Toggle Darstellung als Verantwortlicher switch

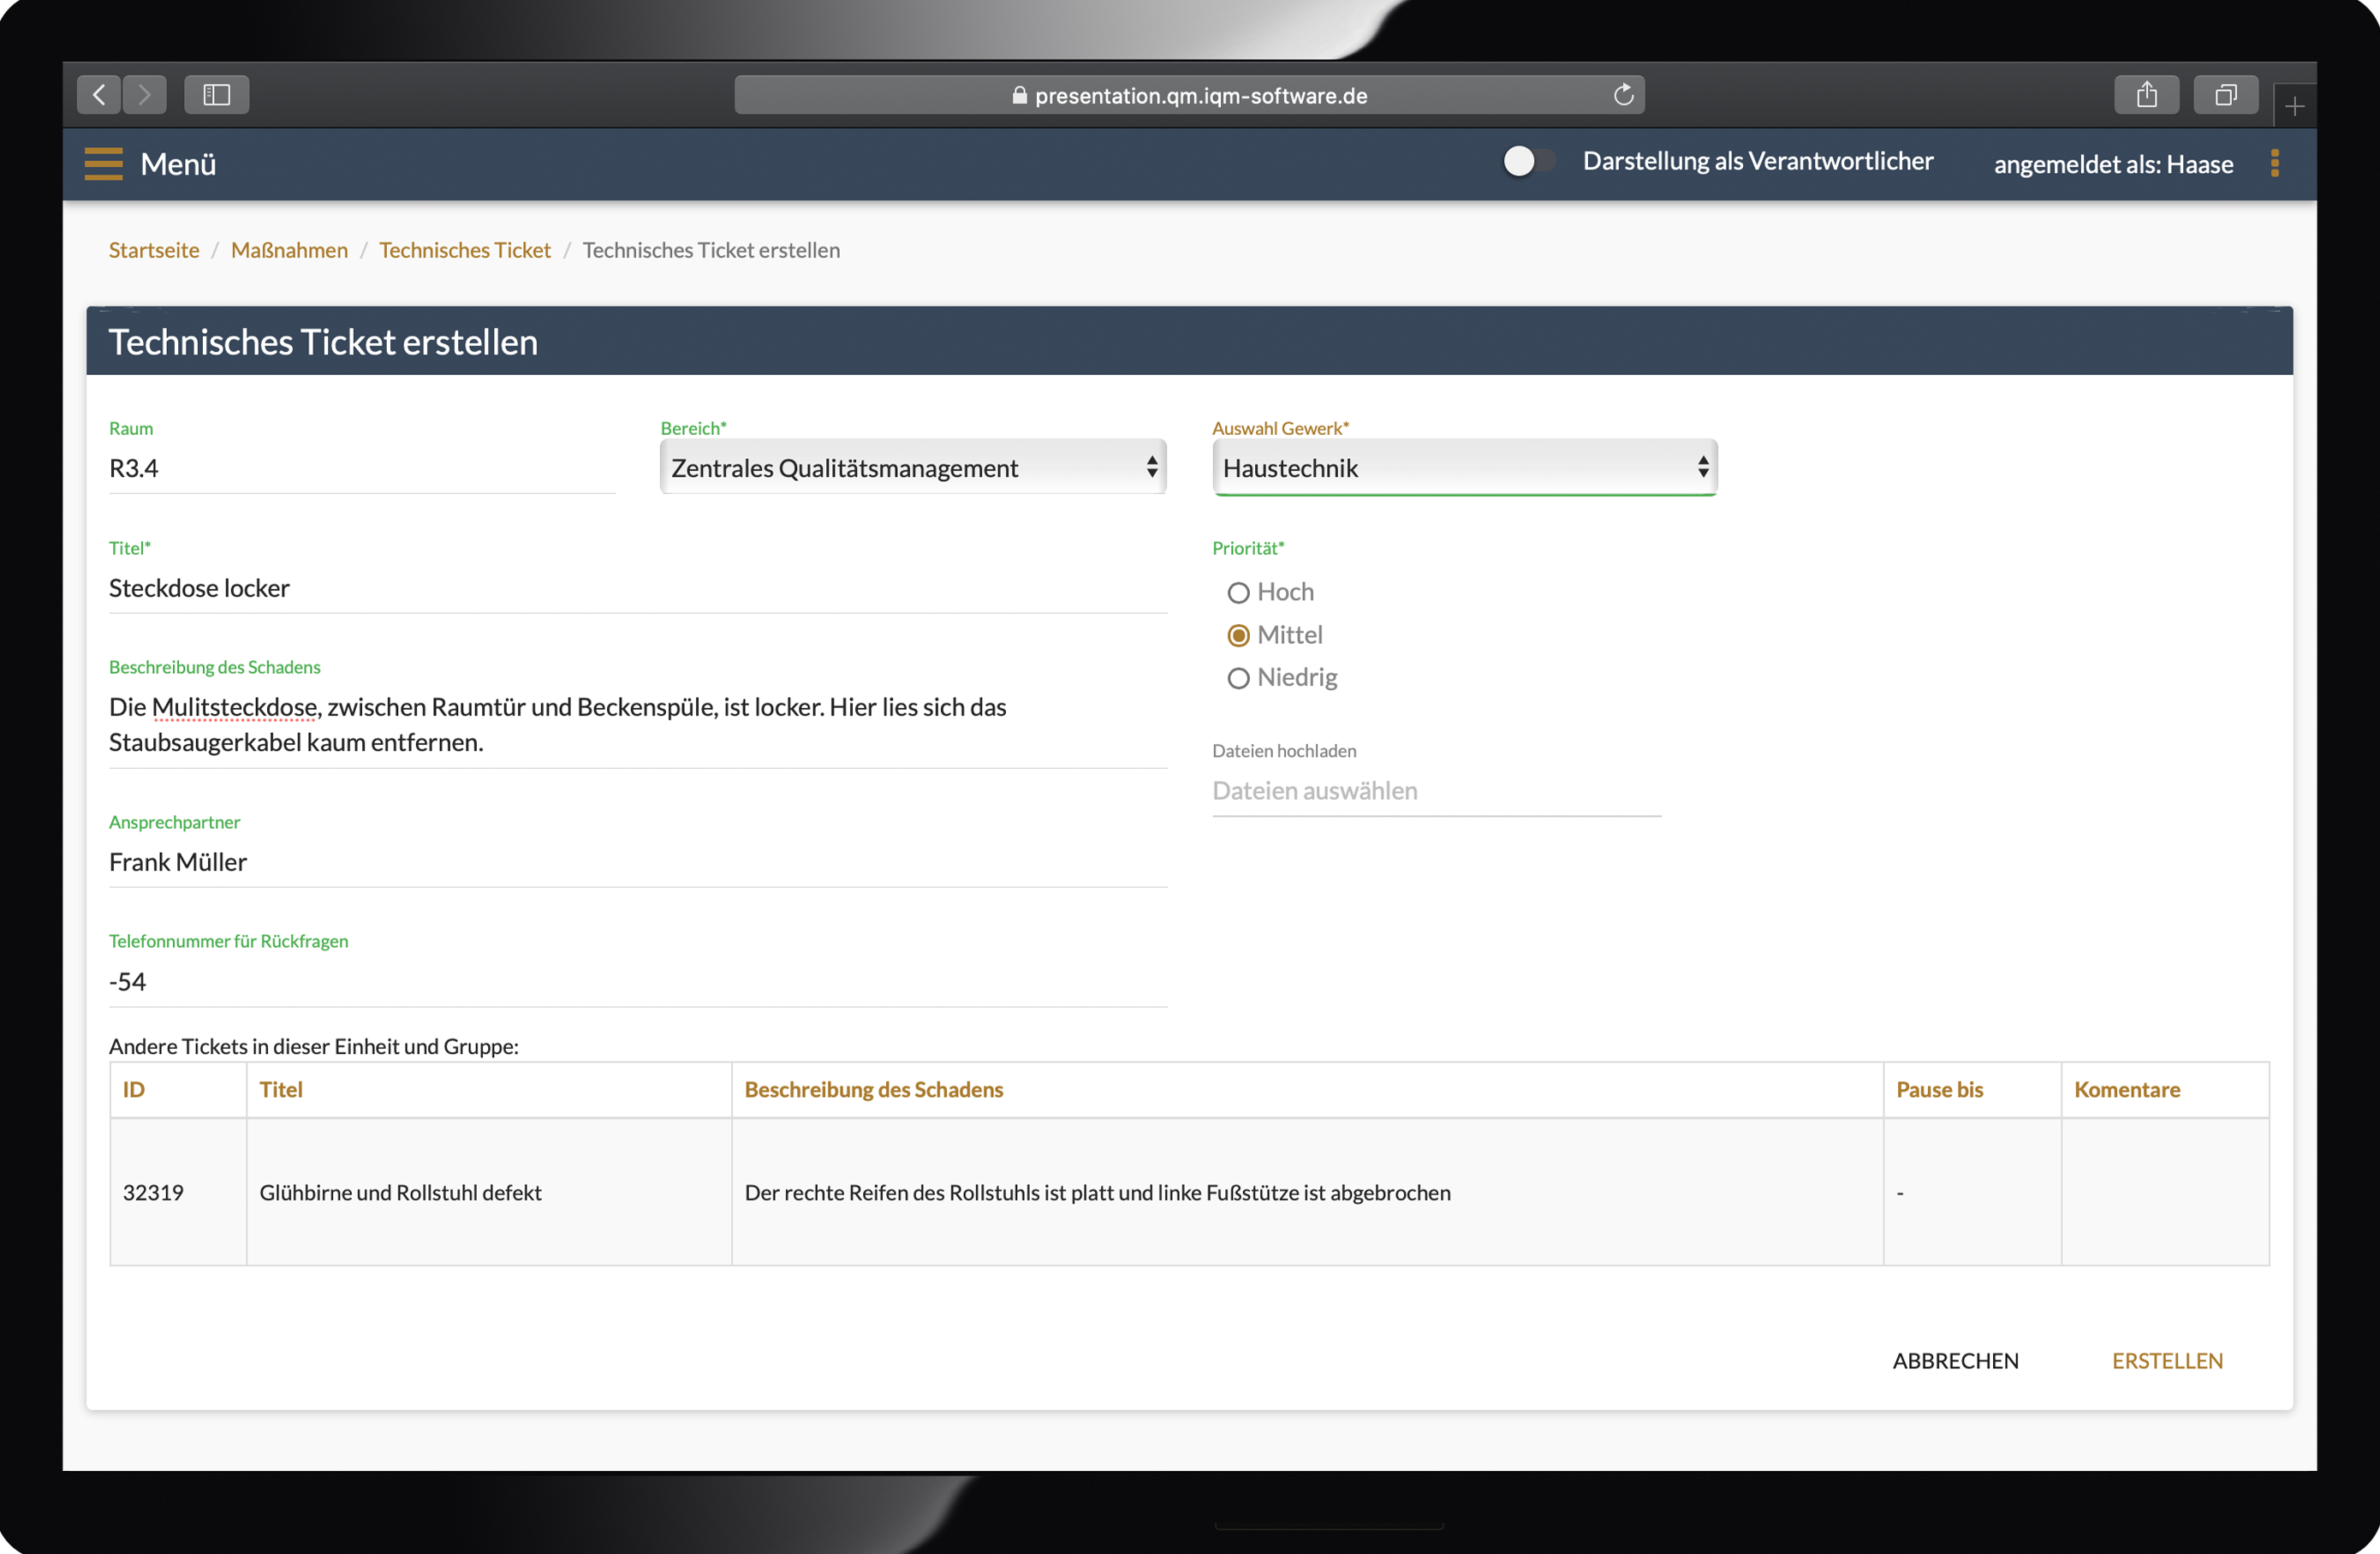coord(1529,161)
